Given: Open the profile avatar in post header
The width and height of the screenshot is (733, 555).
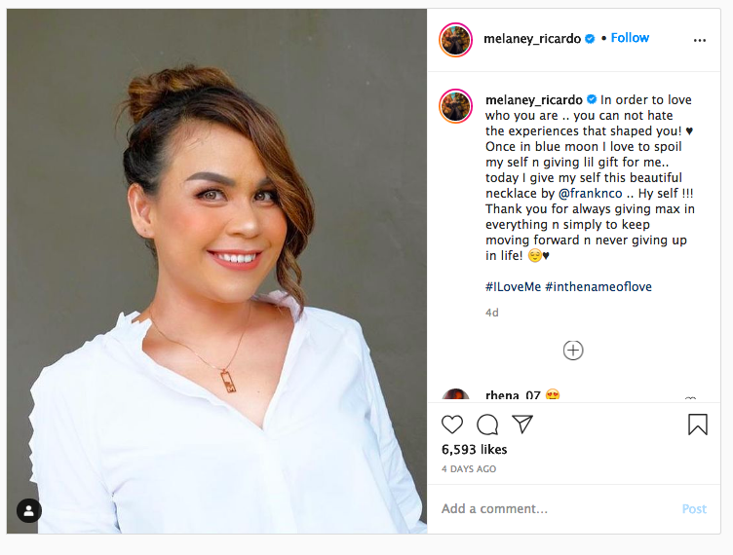Looking at the screenshot, I should pyautogui.click(x=456, y=39).
